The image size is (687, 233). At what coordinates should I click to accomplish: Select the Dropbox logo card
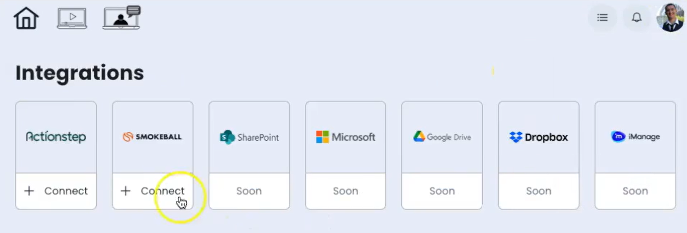538,137
